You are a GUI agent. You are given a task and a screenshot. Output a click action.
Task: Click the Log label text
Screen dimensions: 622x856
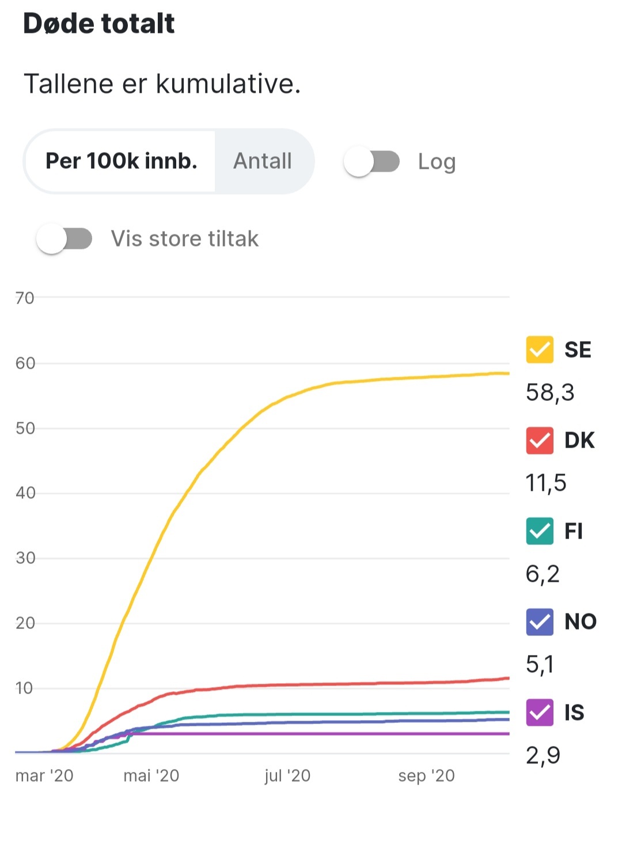437,162
